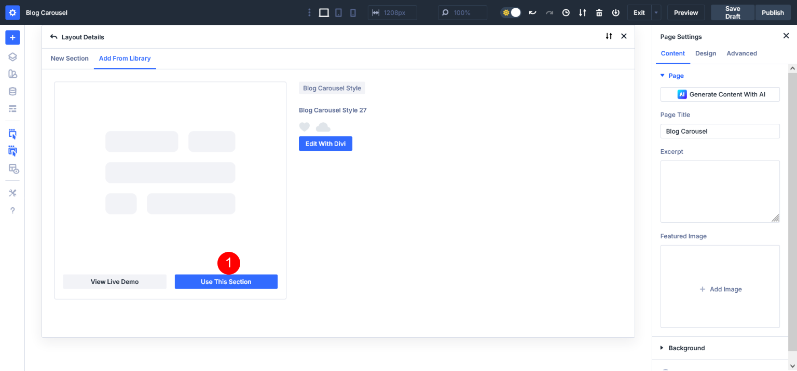Click the zoom 100% field
This screenshot has height=371, width=797.
click(462, 12)
